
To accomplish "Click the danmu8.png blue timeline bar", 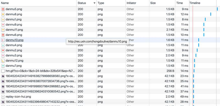I will point(211,14).
